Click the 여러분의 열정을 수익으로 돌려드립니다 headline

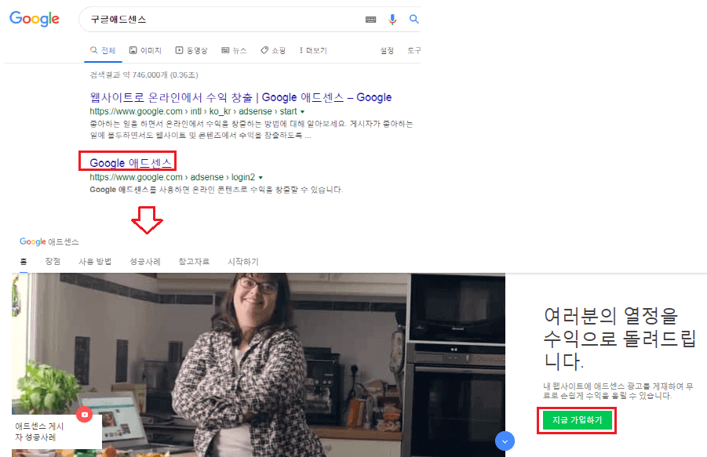(620, 338)
